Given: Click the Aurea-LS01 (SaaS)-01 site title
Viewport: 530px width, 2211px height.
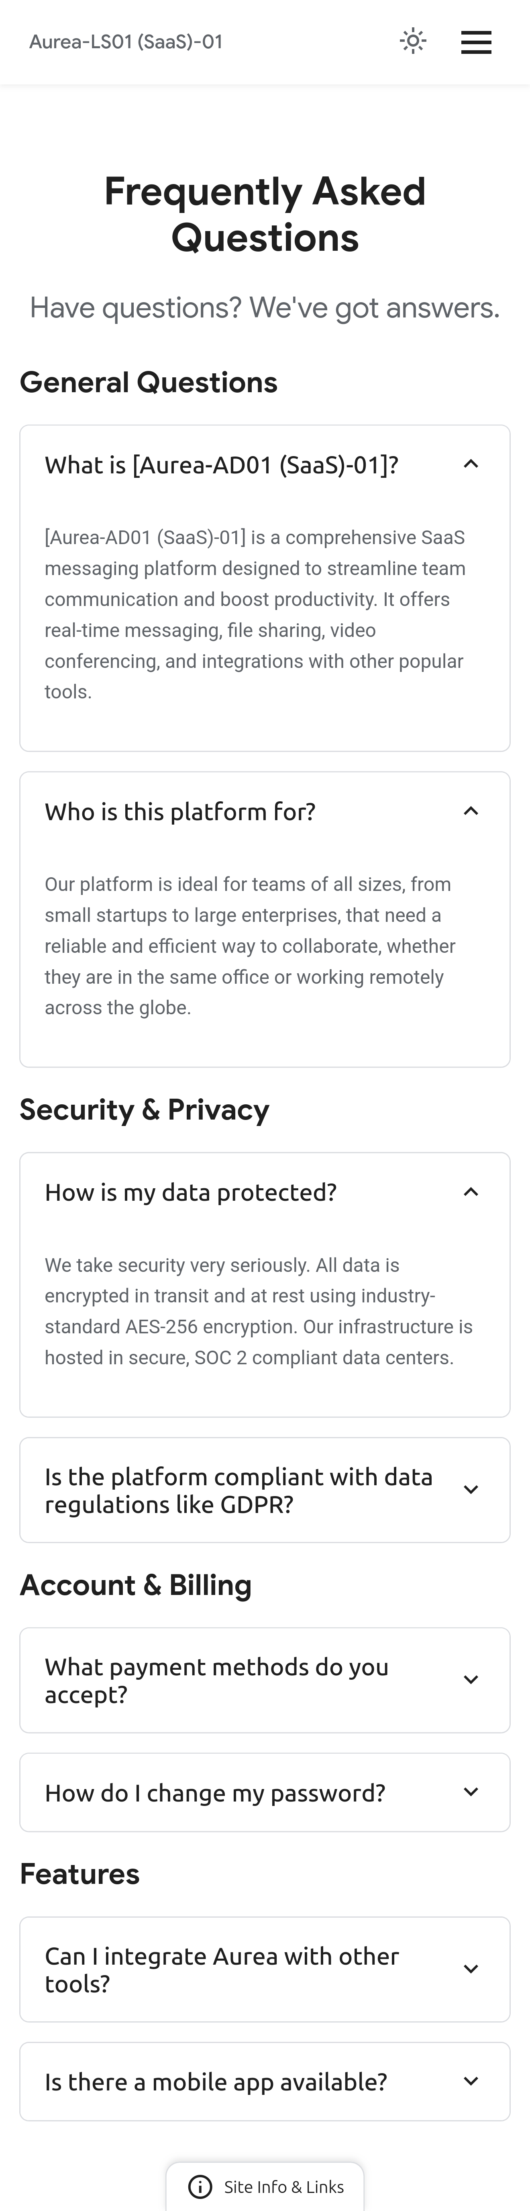Looking at the screenshot, I should click(126, 41).
